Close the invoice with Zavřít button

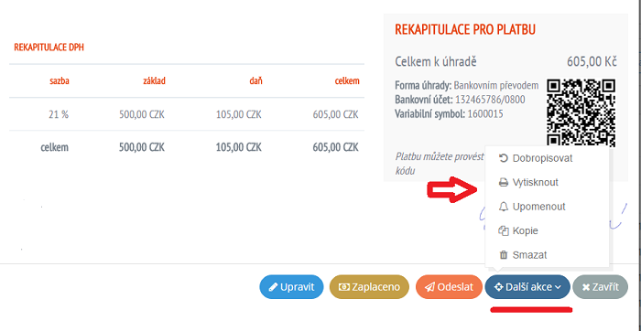tap(600, 287)
